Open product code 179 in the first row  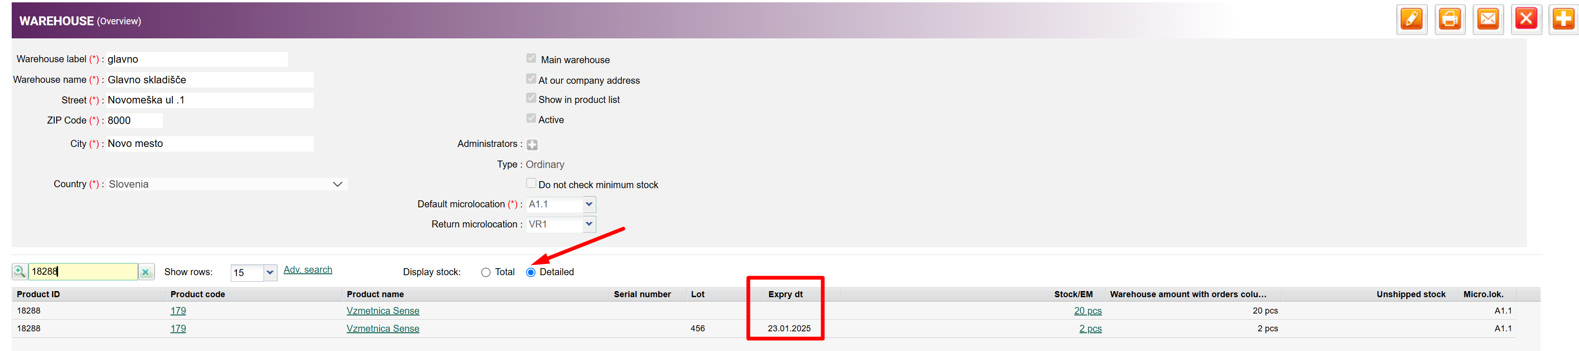tap(178, 311)
